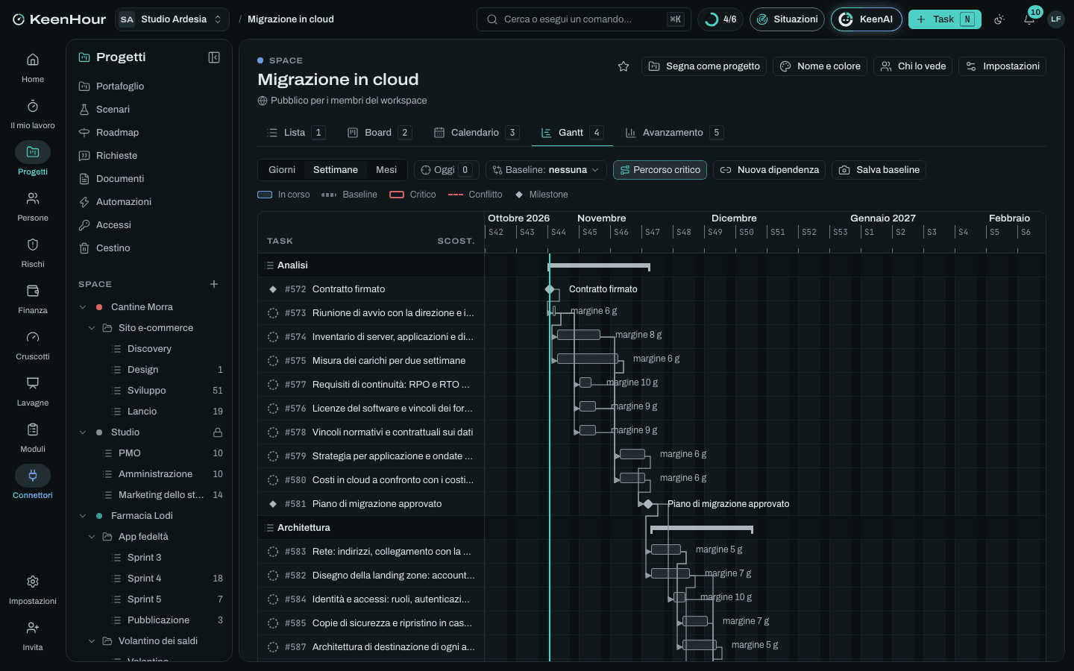Screen dimensions: 1074x671
Task: Click Segna come progetto button
Action: pyautogui.click(x=704, y=66)
